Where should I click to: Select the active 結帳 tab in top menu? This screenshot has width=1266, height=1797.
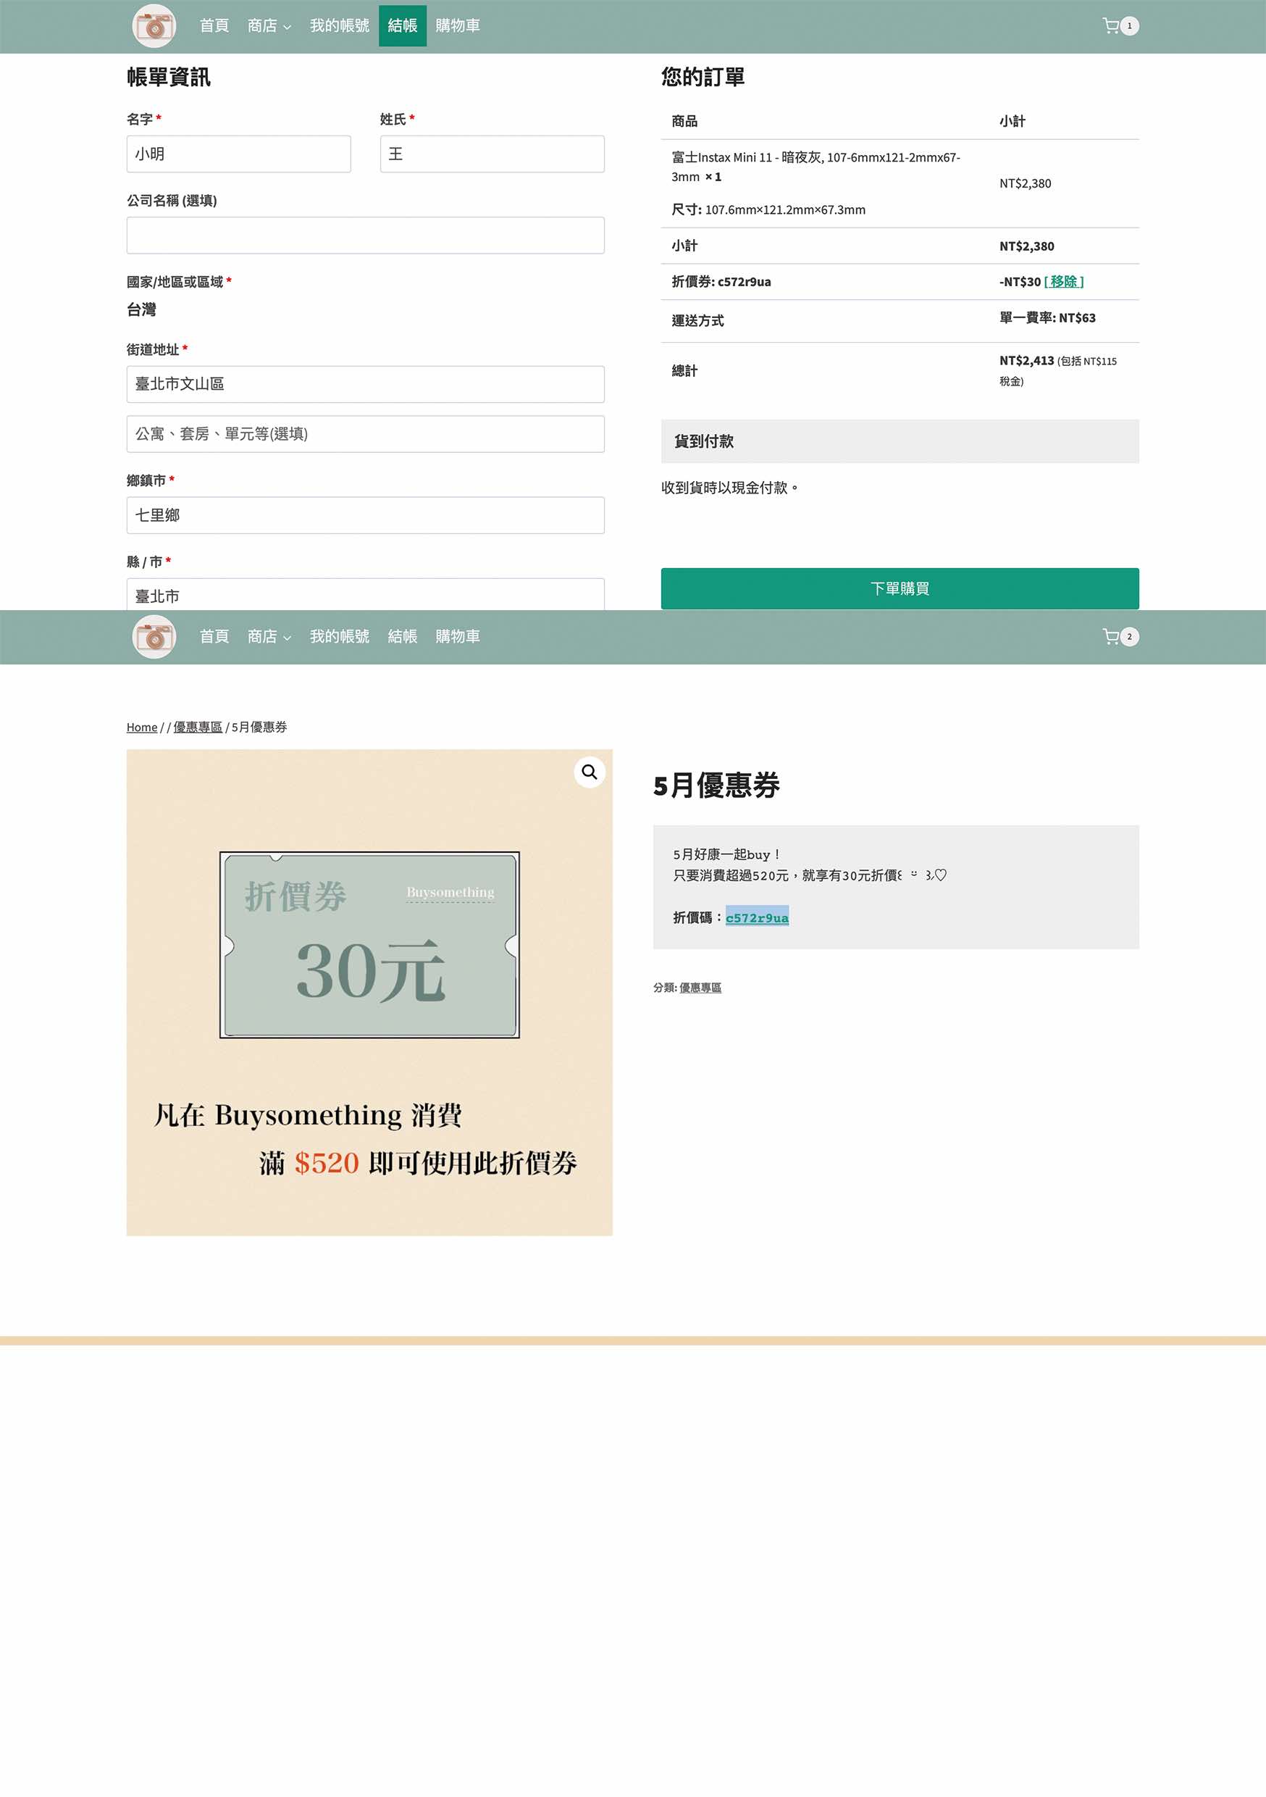click(402, 27)
